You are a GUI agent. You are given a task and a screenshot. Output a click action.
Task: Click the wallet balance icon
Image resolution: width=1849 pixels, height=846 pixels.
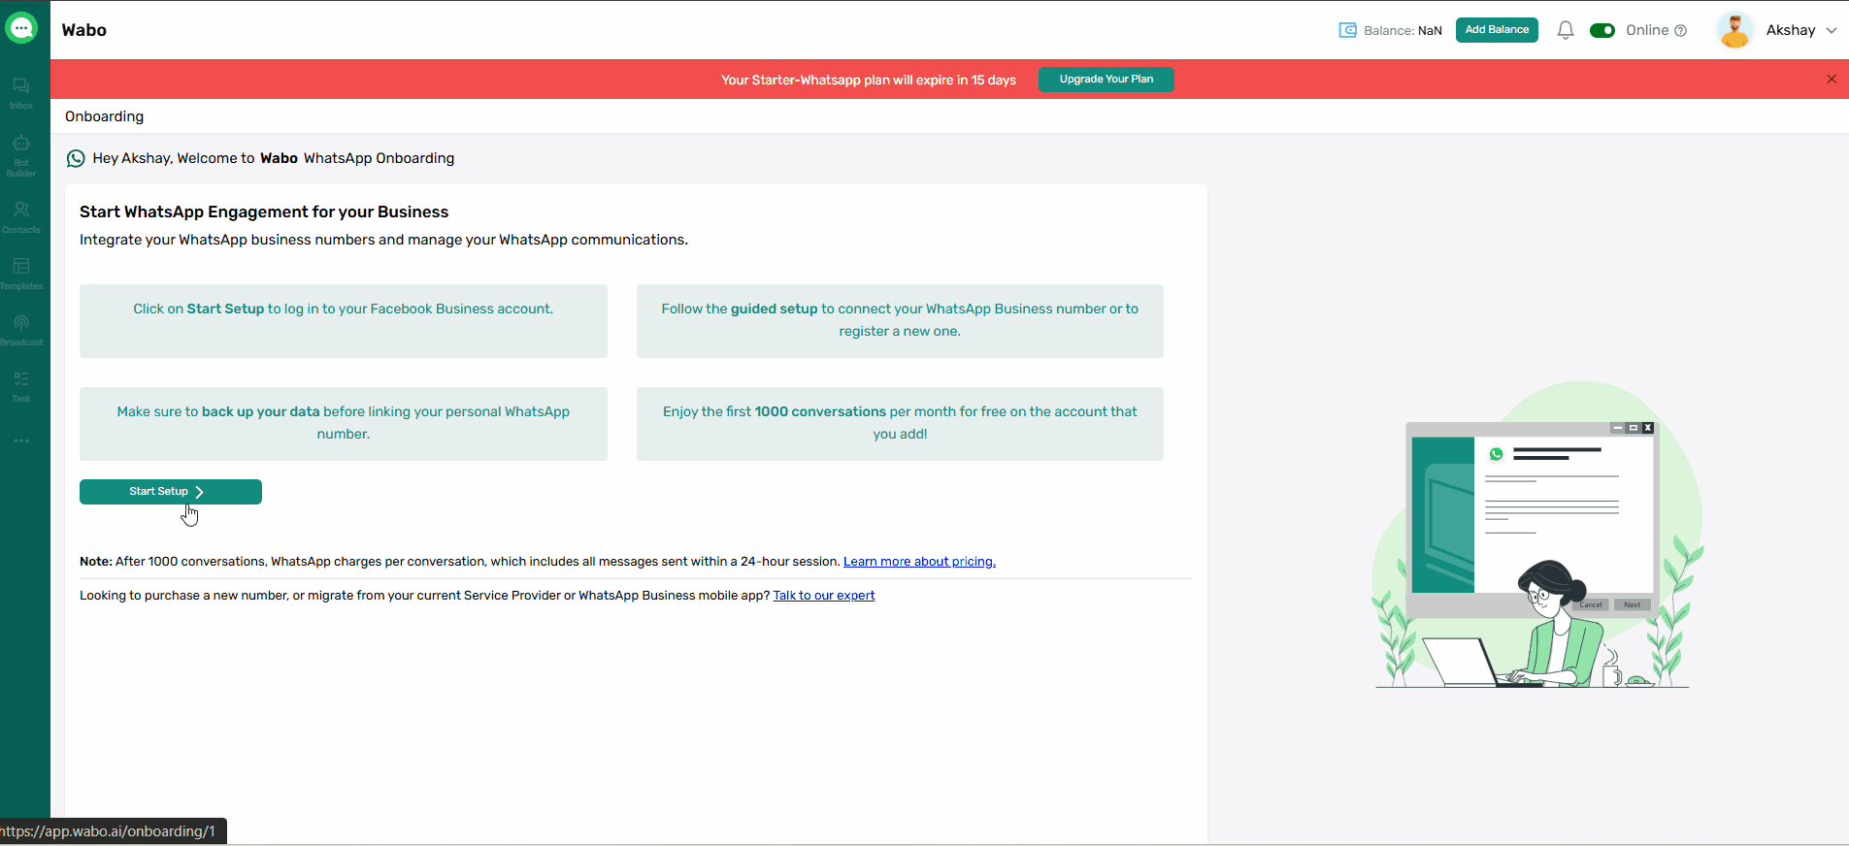click(1347, 30)
